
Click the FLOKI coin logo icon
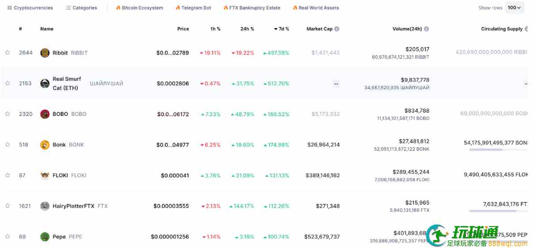45,175
